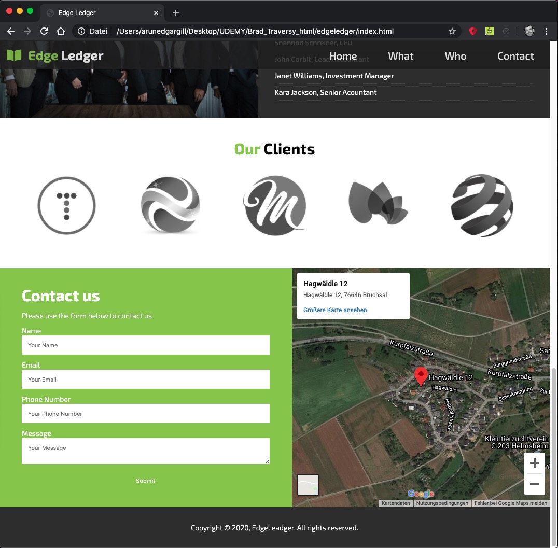Click into the Your Email field
The height and width of the screenshot is (548, 558).
tap(146, 380)
